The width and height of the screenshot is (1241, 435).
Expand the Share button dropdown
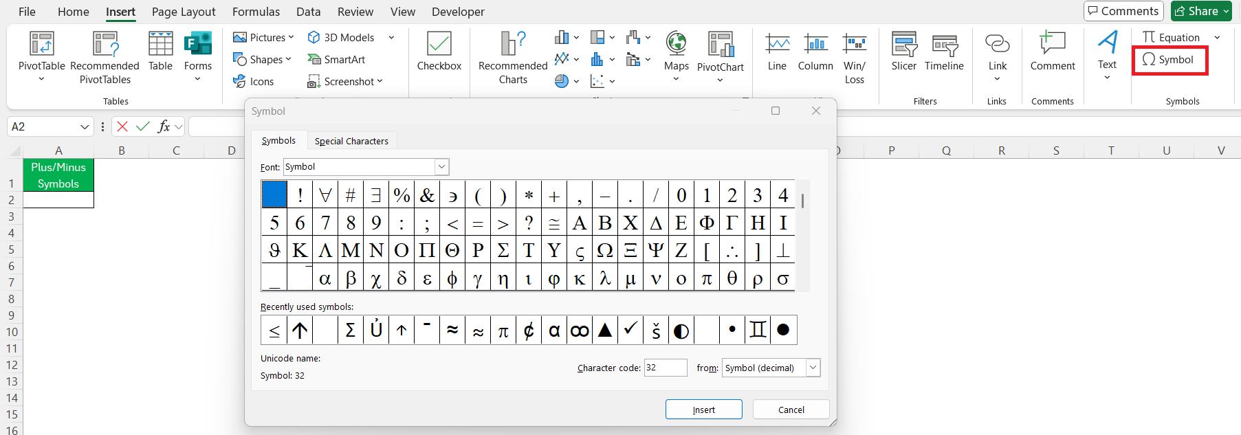click(1226, 11)
